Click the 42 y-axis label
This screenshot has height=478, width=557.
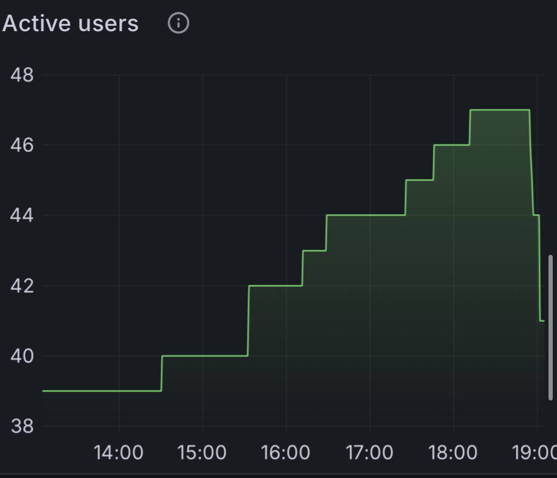pyautogui.click(x=22, y=286)
